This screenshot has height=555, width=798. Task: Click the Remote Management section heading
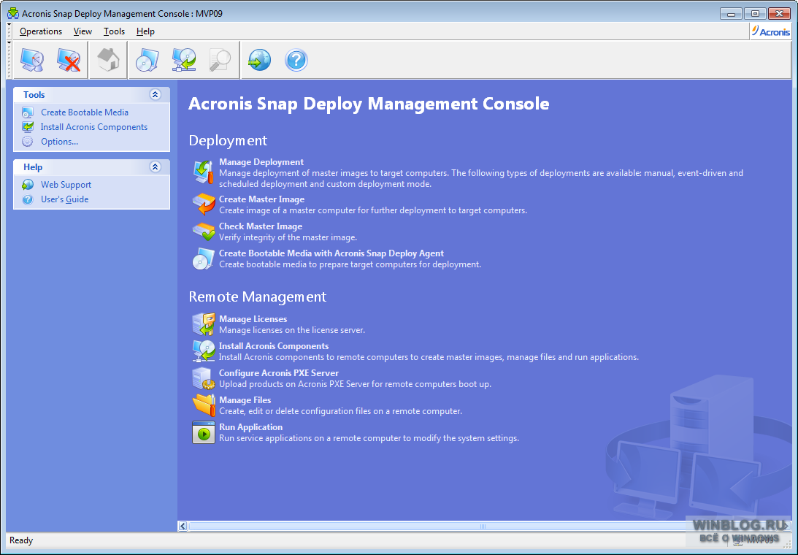258,296
